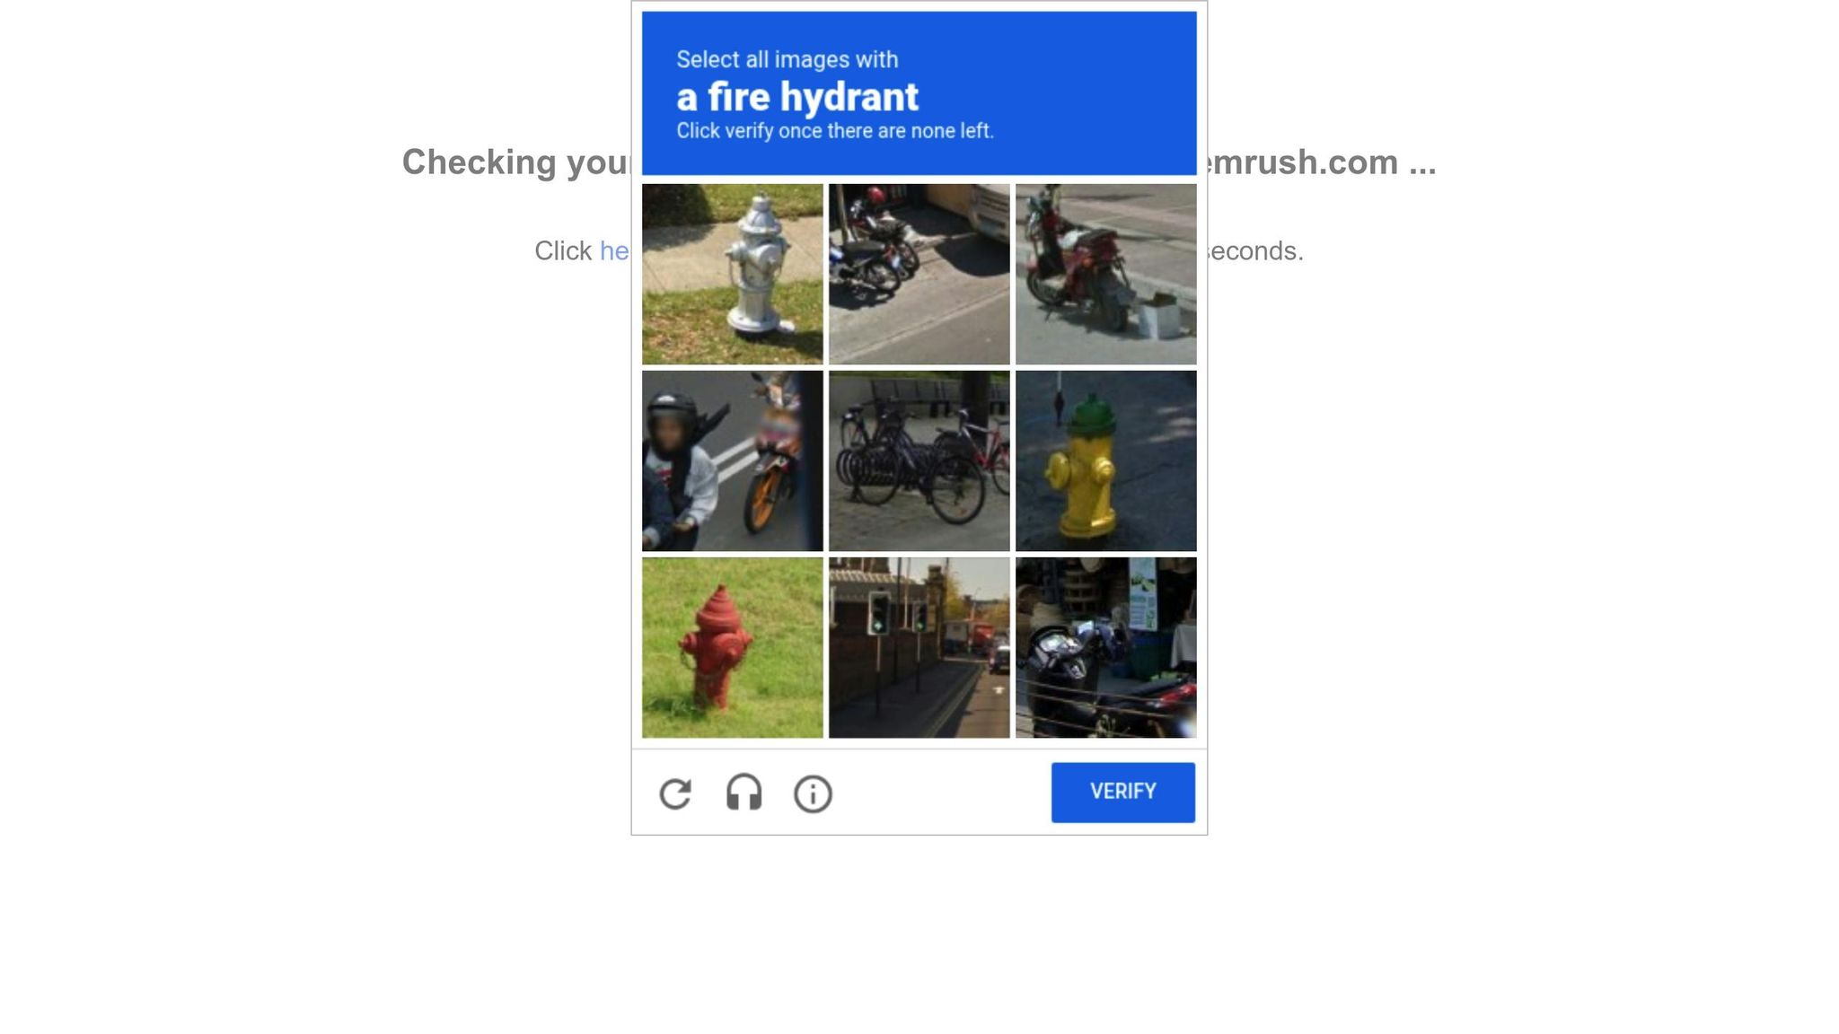Image resolution: width=1839 pixels, height=1034 pixels.
Task: Click the reload challenge icon
Action: (x=675, y=793)
